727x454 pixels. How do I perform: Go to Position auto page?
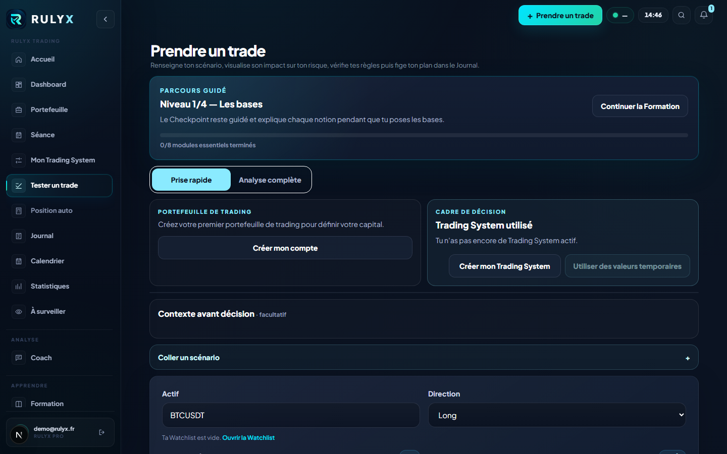pyautogui.click(x=59, y=211)
